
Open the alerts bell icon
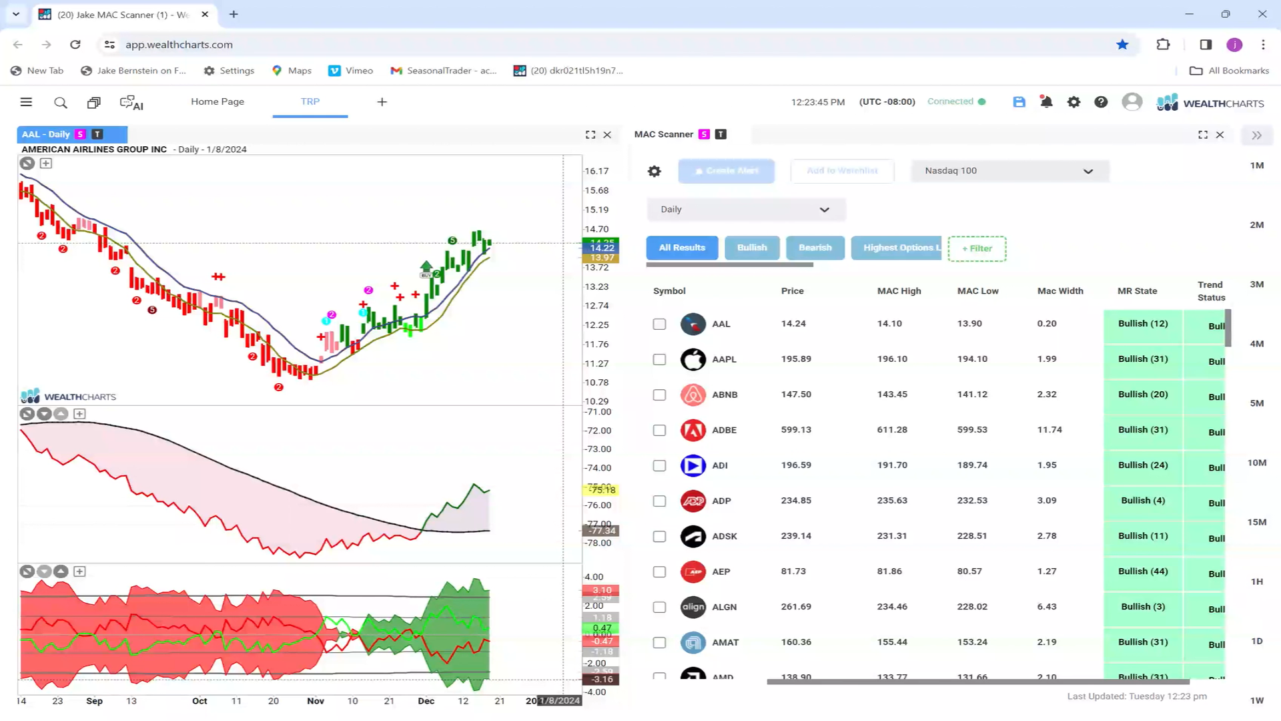(x=1046, y=102)
